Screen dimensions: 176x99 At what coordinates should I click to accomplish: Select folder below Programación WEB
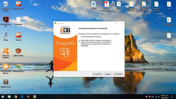point(169,37)
